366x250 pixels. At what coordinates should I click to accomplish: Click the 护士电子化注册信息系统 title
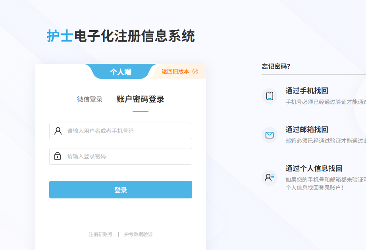[121, 36]
